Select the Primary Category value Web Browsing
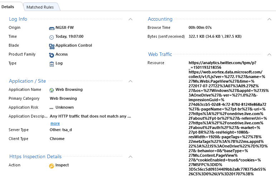276x176 pixels. [63, 98]
